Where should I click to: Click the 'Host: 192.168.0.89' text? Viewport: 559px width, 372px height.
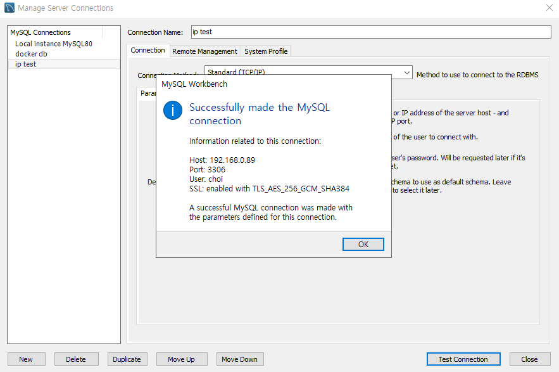(x=222, y=160)
